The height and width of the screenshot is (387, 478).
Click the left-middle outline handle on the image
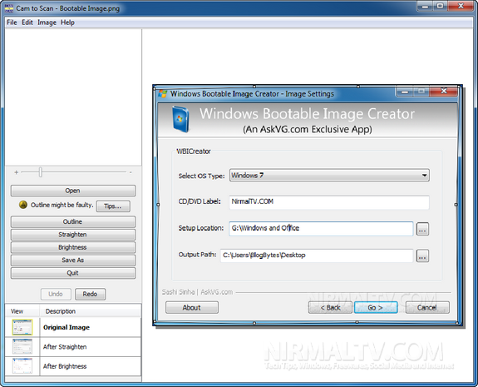158,205
